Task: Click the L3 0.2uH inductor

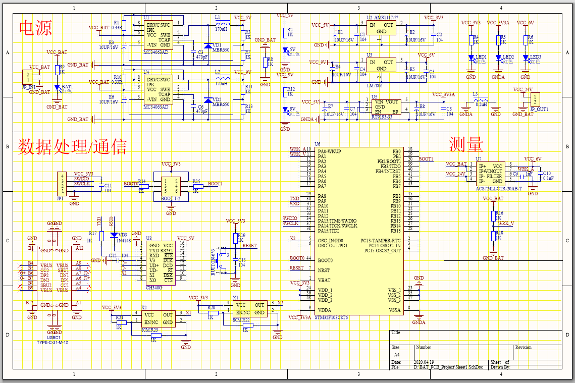Action: pos(481,101)
